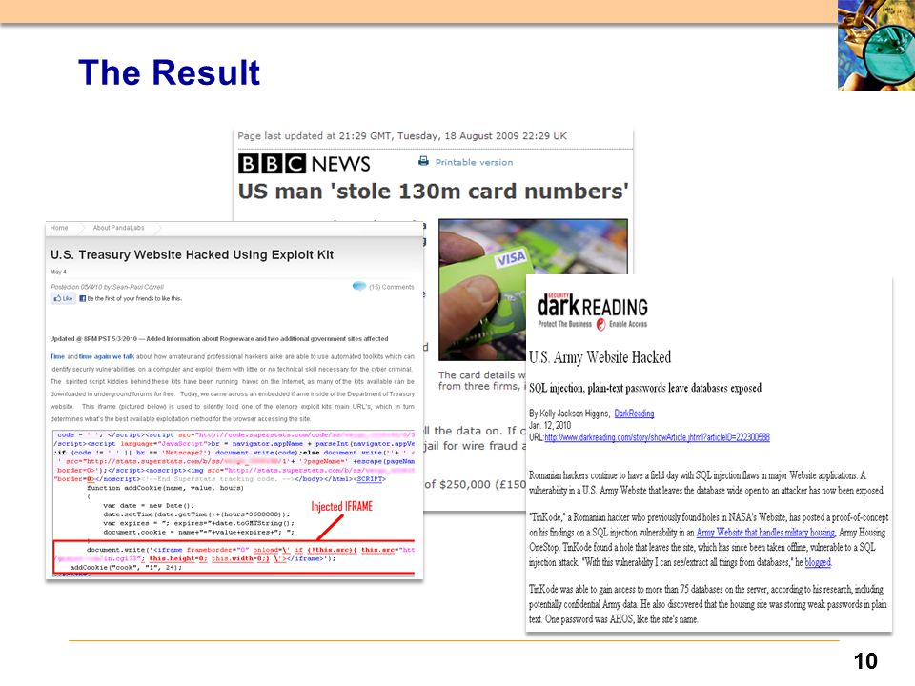Viewport: 915px width, 686px height.
Task: Click the Updated @ 8PM PST note
Action: click(x=219, y=339)
